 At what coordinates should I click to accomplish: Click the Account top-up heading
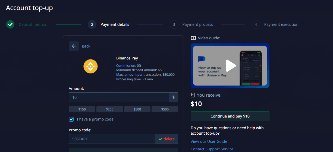(29, 8)
